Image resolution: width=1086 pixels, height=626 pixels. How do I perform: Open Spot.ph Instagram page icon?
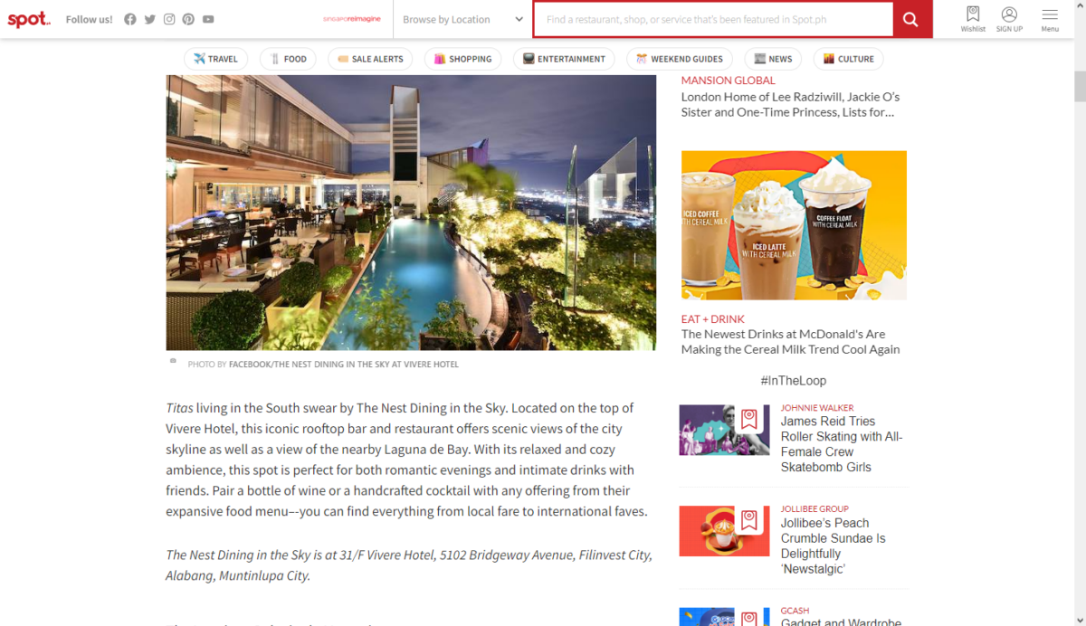tap(169, 19)
